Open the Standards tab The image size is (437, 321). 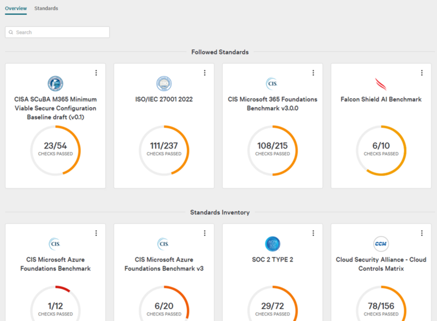pyautogui.click(x=46, y=8)
